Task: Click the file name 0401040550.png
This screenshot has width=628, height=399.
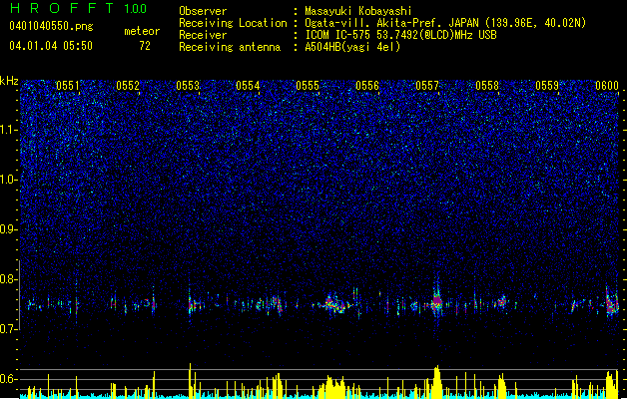Action: coord(51,26)
